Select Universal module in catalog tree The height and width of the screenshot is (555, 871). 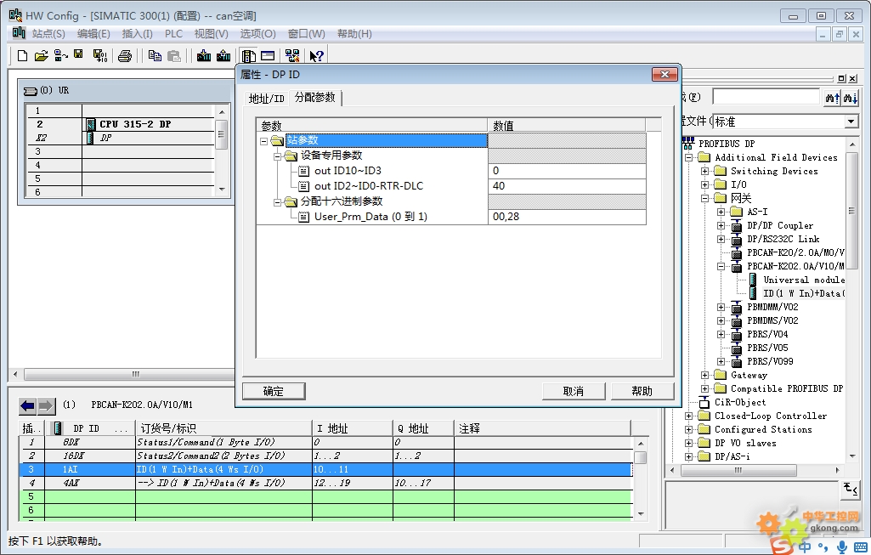point(804,280)
